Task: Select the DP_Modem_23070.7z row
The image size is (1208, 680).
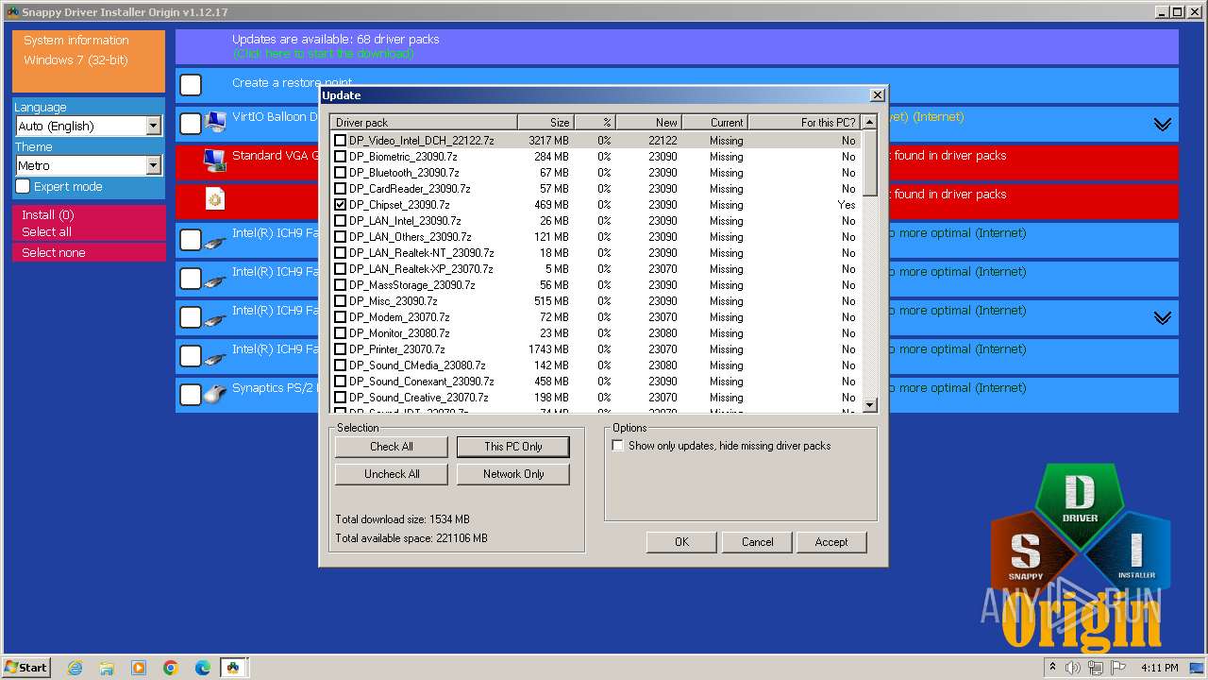Action: click(x=595, y=317)
